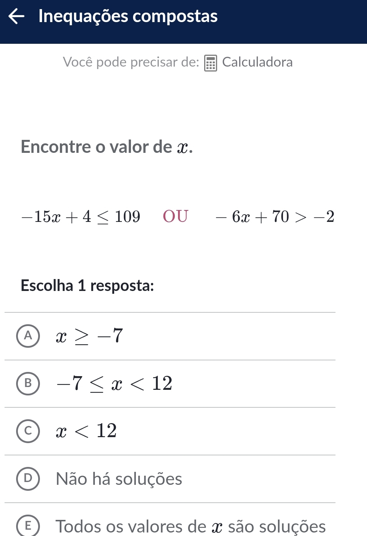Select 'Todos os valores de x são soluções'
The width and height of the screenshot is (367, 536).
(191, 526)
